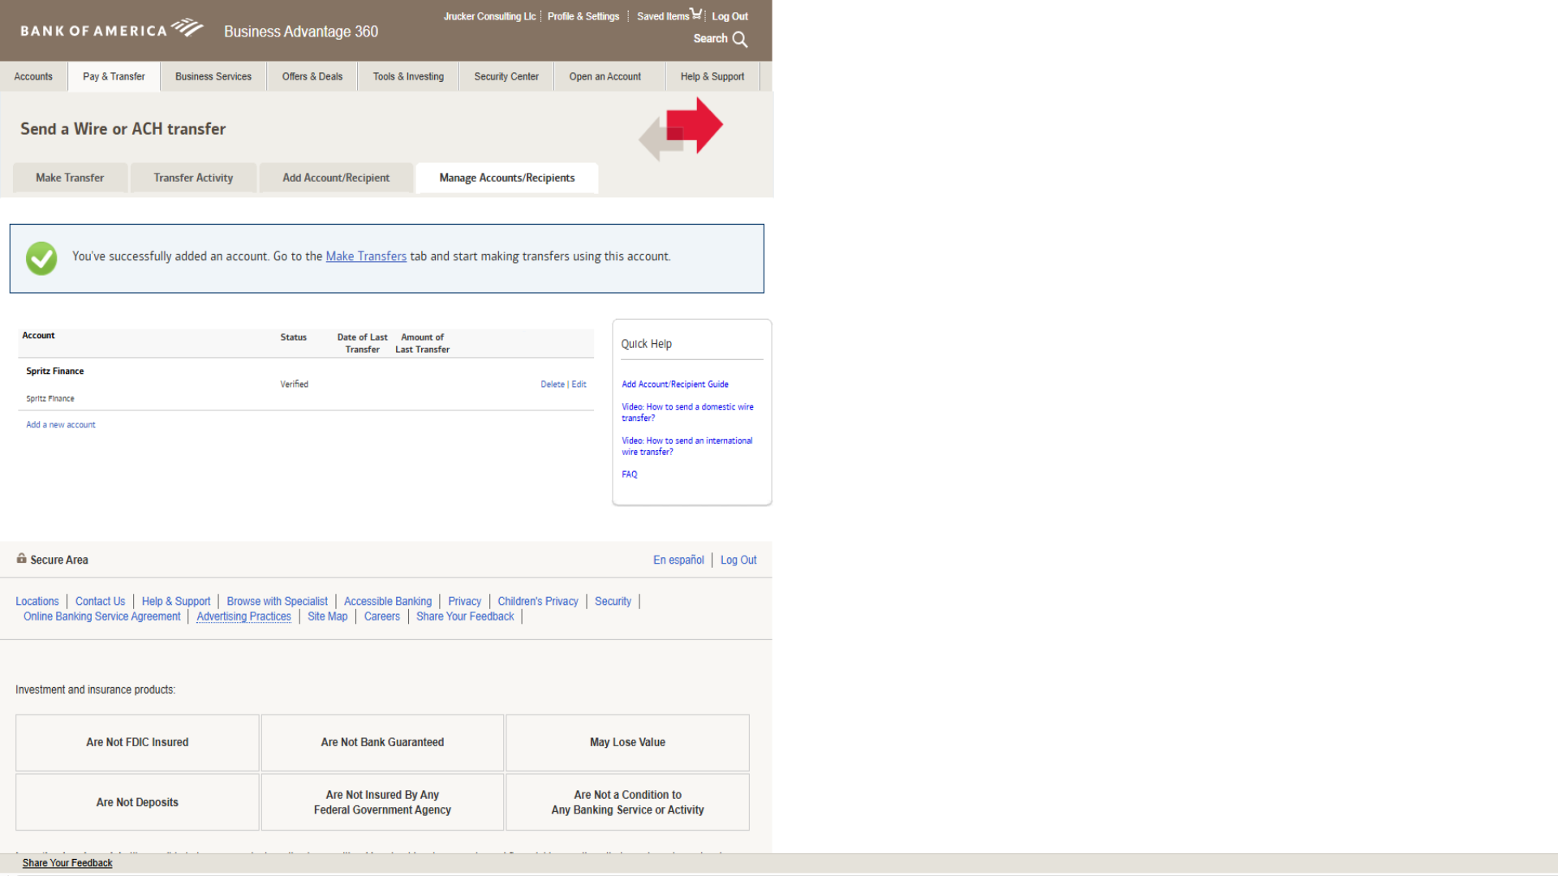Switch to the Make Transfer tab

pyautogui.click(x=70, y=178)
